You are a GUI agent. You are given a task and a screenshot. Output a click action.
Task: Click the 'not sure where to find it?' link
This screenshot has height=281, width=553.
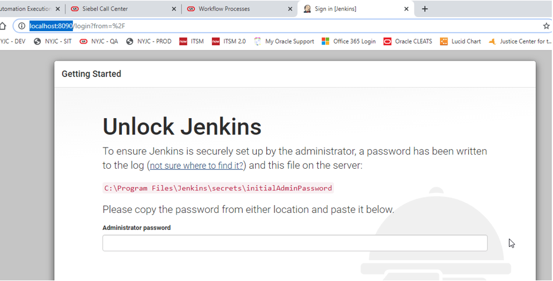[197, 166]
